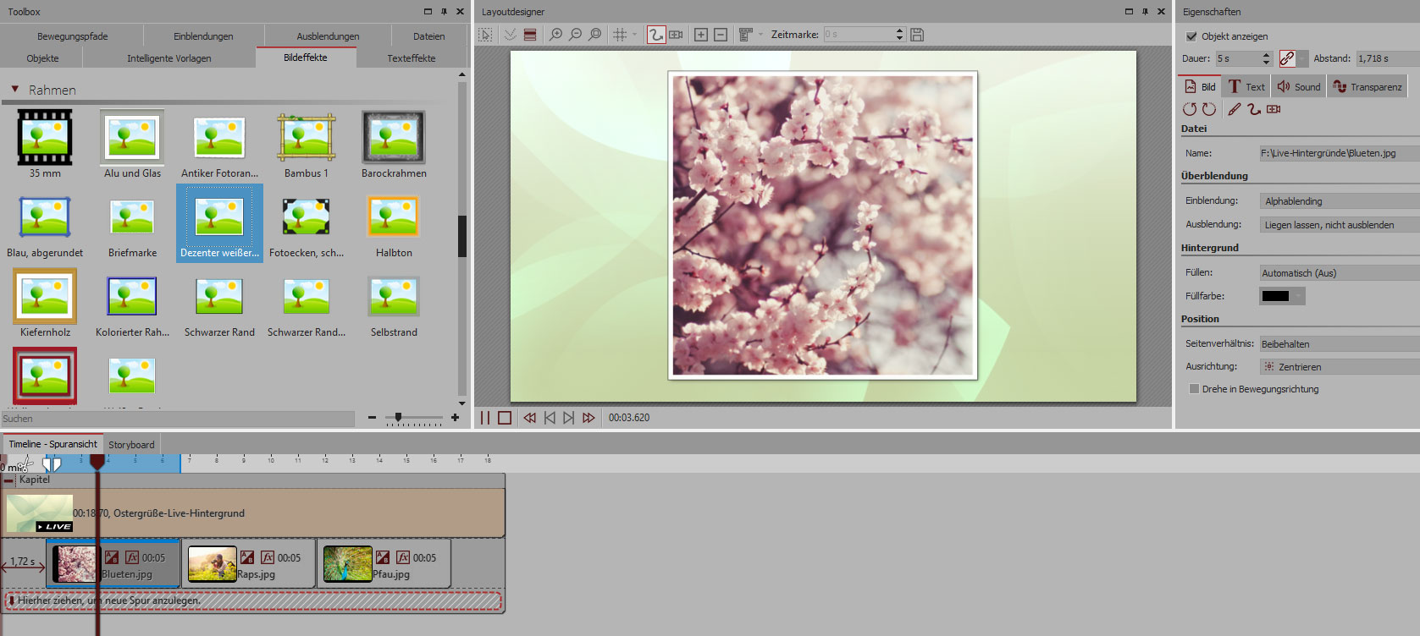Screen dimensions: 1420x636
Task: Select the Kiefernholz frame thumbnail
Action: tap(45, 297)
